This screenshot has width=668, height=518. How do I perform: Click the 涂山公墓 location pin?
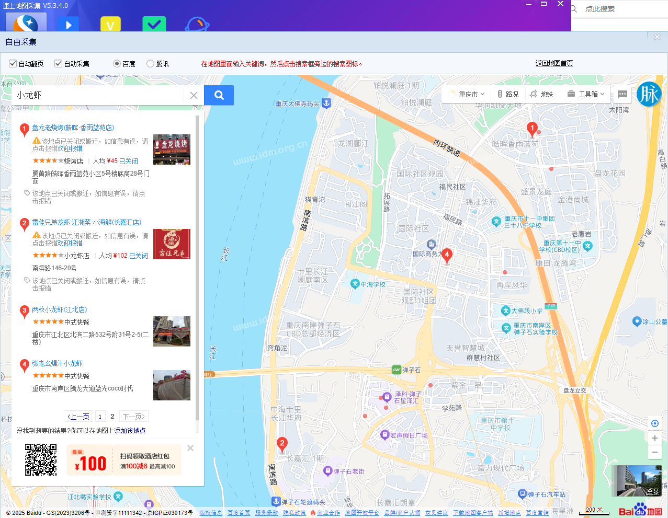tap(637, 321)
